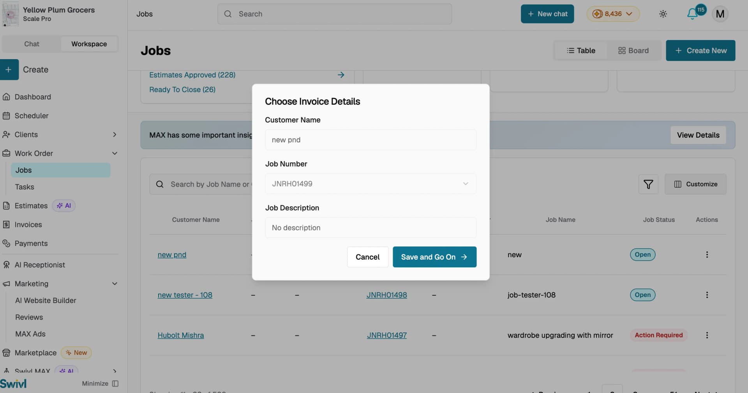748x393 pixels.
Task: Open actions menu for wardrobe upgrading row
Action: click(707, 335)
